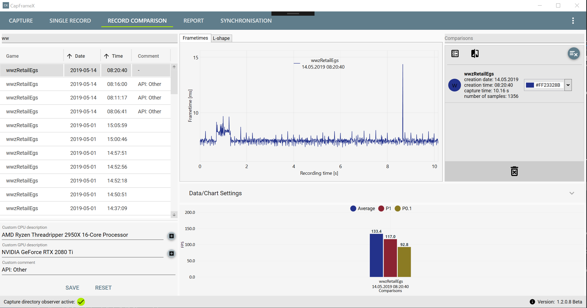Viewport: 587px width, 308px height.
Task: Sort by Date arrow icon
Action: [x=70, y=56]
